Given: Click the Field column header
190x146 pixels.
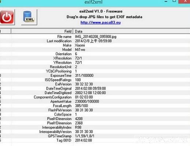Looking at the screenshot, I should 42,31.
